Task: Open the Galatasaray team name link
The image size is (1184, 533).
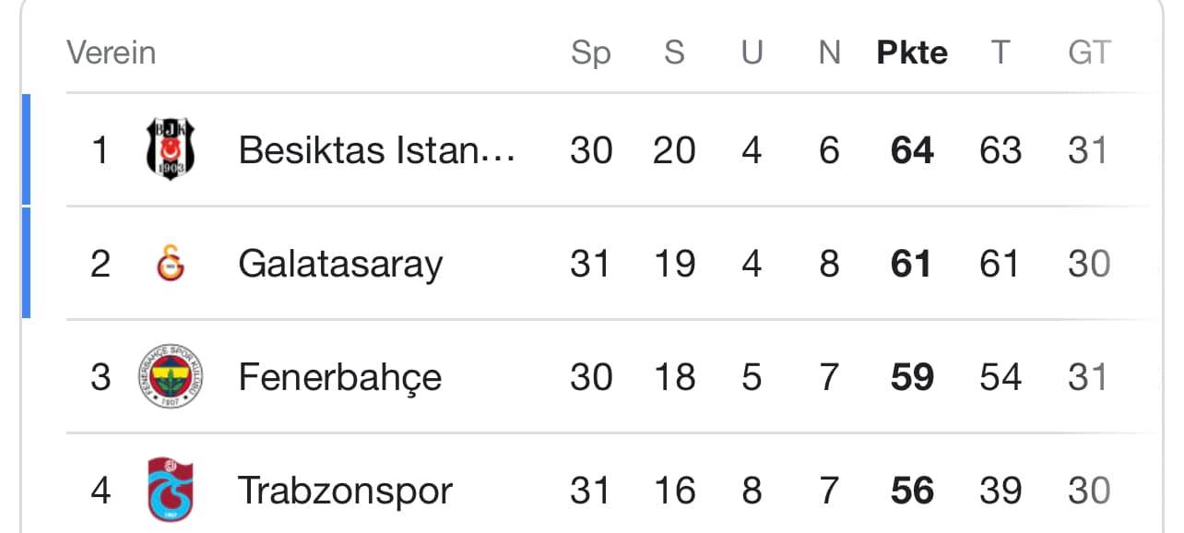Action: (340, 265)
